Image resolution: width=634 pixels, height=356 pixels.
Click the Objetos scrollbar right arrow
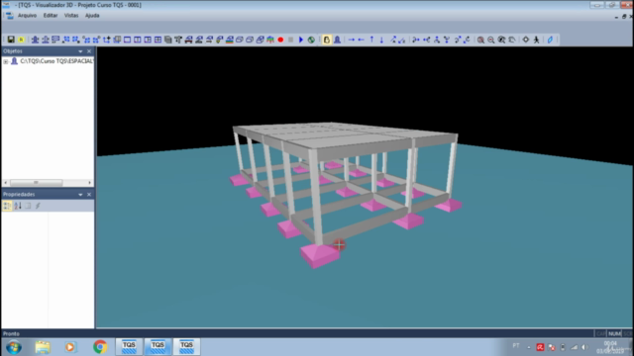point(90,182)
